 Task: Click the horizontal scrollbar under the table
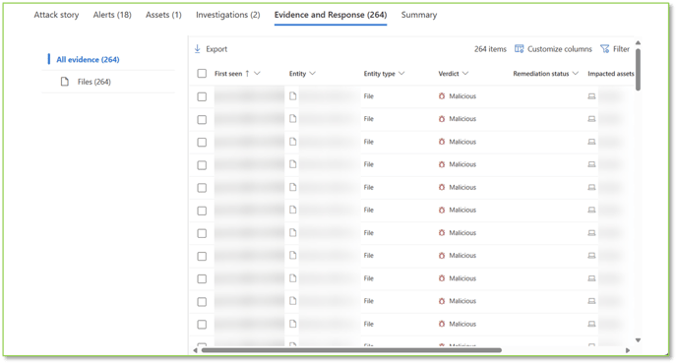351,350
